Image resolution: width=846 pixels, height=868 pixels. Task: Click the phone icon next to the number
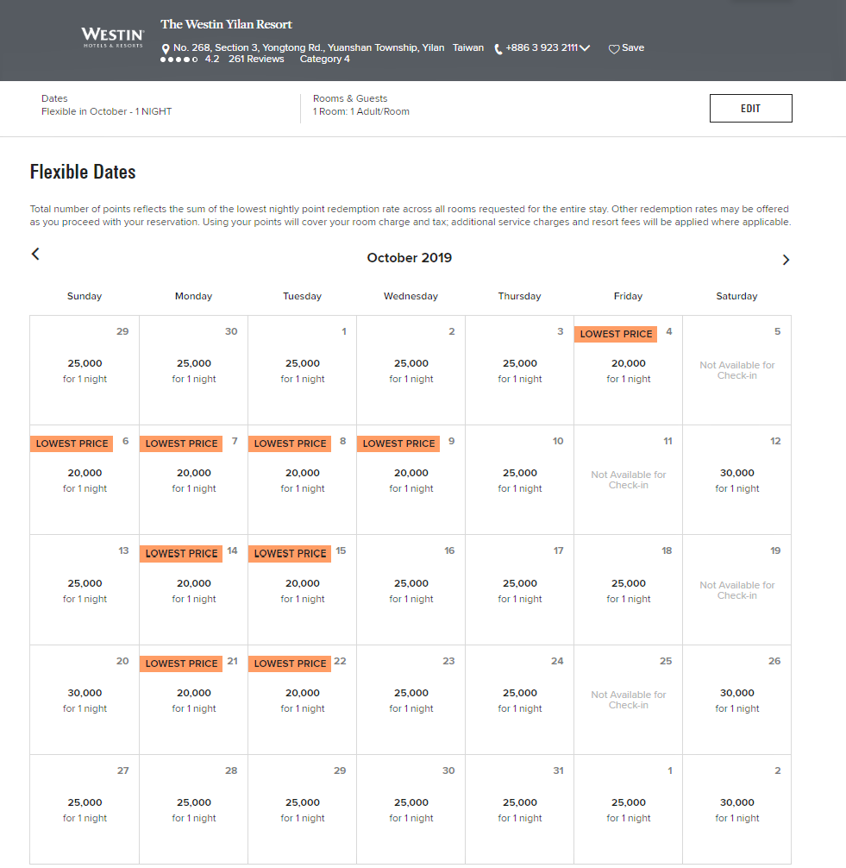[498, 49]
